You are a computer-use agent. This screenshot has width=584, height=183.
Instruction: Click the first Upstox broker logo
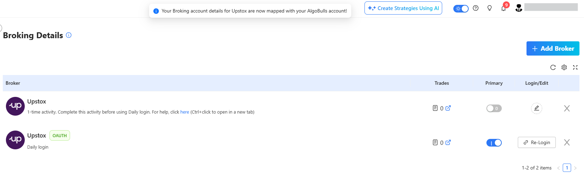tap(15, 106)
